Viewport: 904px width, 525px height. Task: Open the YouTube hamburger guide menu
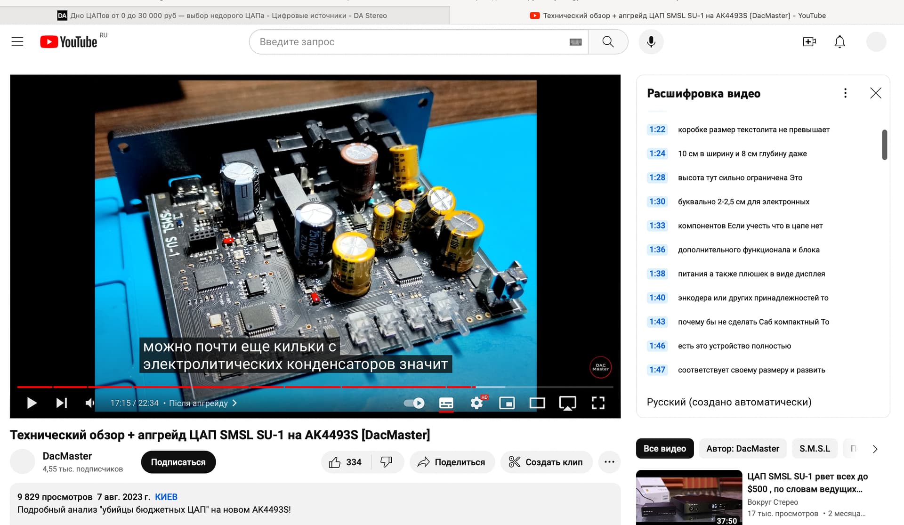click(17, 41)
